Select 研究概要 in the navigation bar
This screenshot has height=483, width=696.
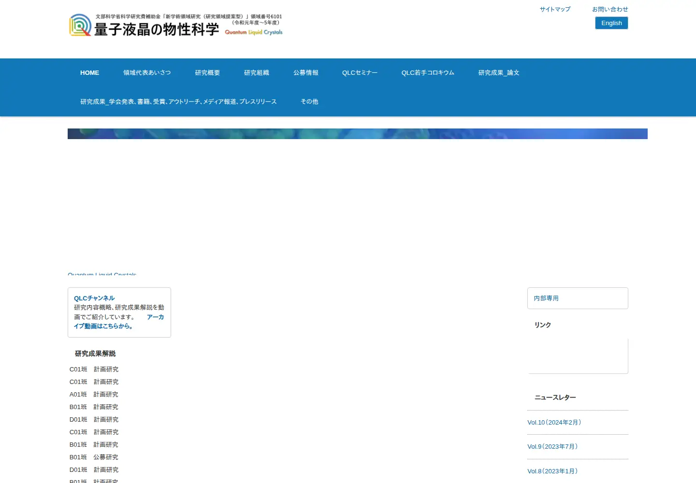click(207, 73)
